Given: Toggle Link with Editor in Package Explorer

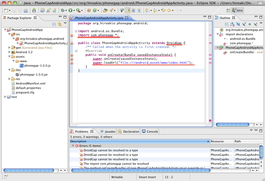Looking at the screenshot, I should [x=60, y=24].
